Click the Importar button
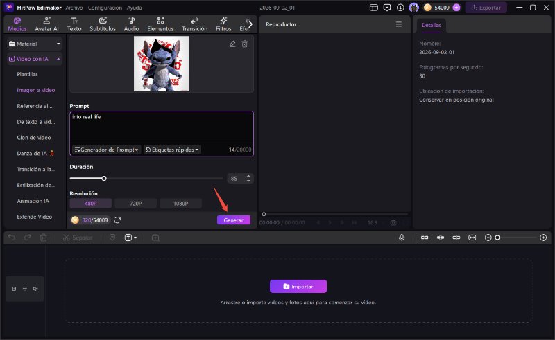555x340 pixels. (x=298, y=286)
